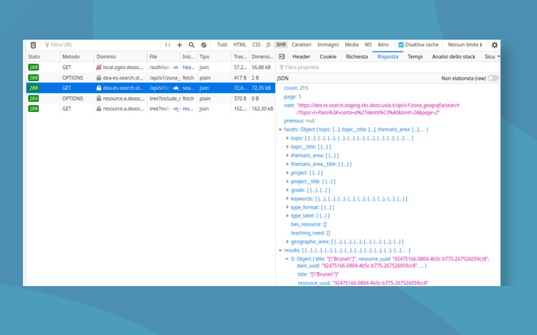Click the turtle icon in the selected row
537x335 pixels.
(x=176, y=88)
